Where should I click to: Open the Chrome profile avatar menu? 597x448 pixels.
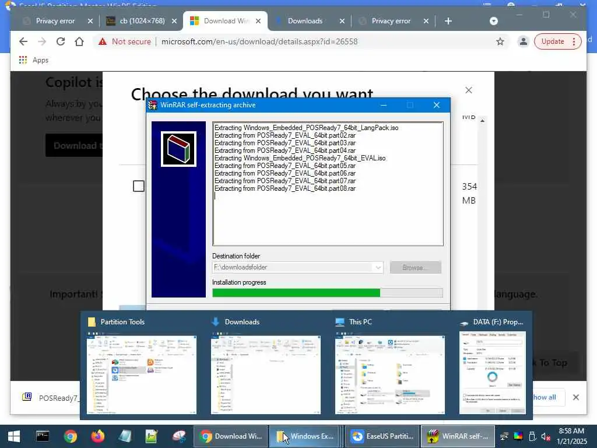click(x=524, y=41)
